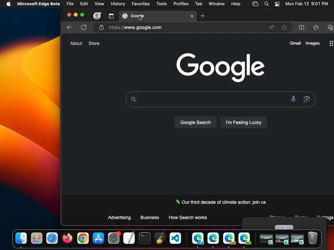
Task: Open System Settings from the Dock
Action: pyautogui.click(x=114, y=238)
